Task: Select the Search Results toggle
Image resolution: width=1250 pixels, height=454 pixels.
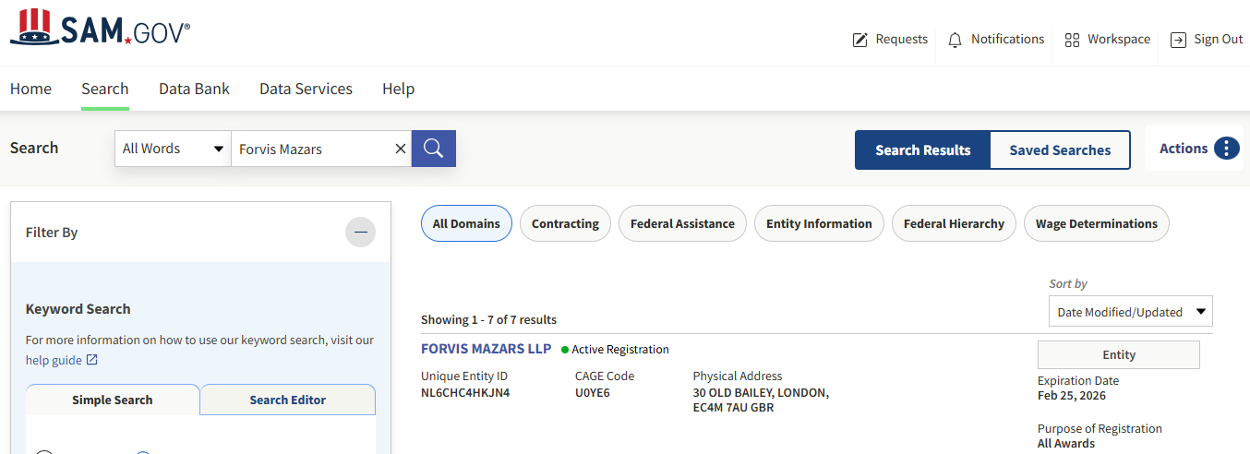Action: [x=922, y=150]
